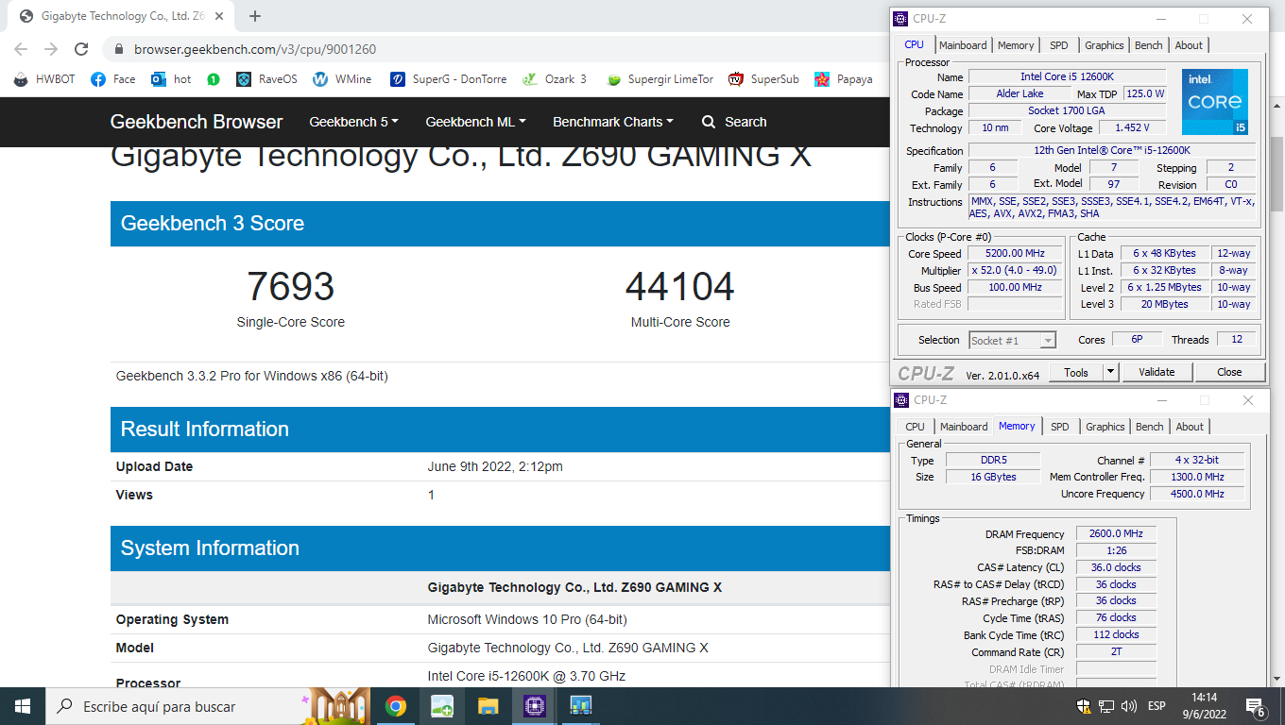This screenshot has height=725, width=1285.
Task: Switch to SPD tab in lower CPU-Z
Action: click(x=1060, y=427)
